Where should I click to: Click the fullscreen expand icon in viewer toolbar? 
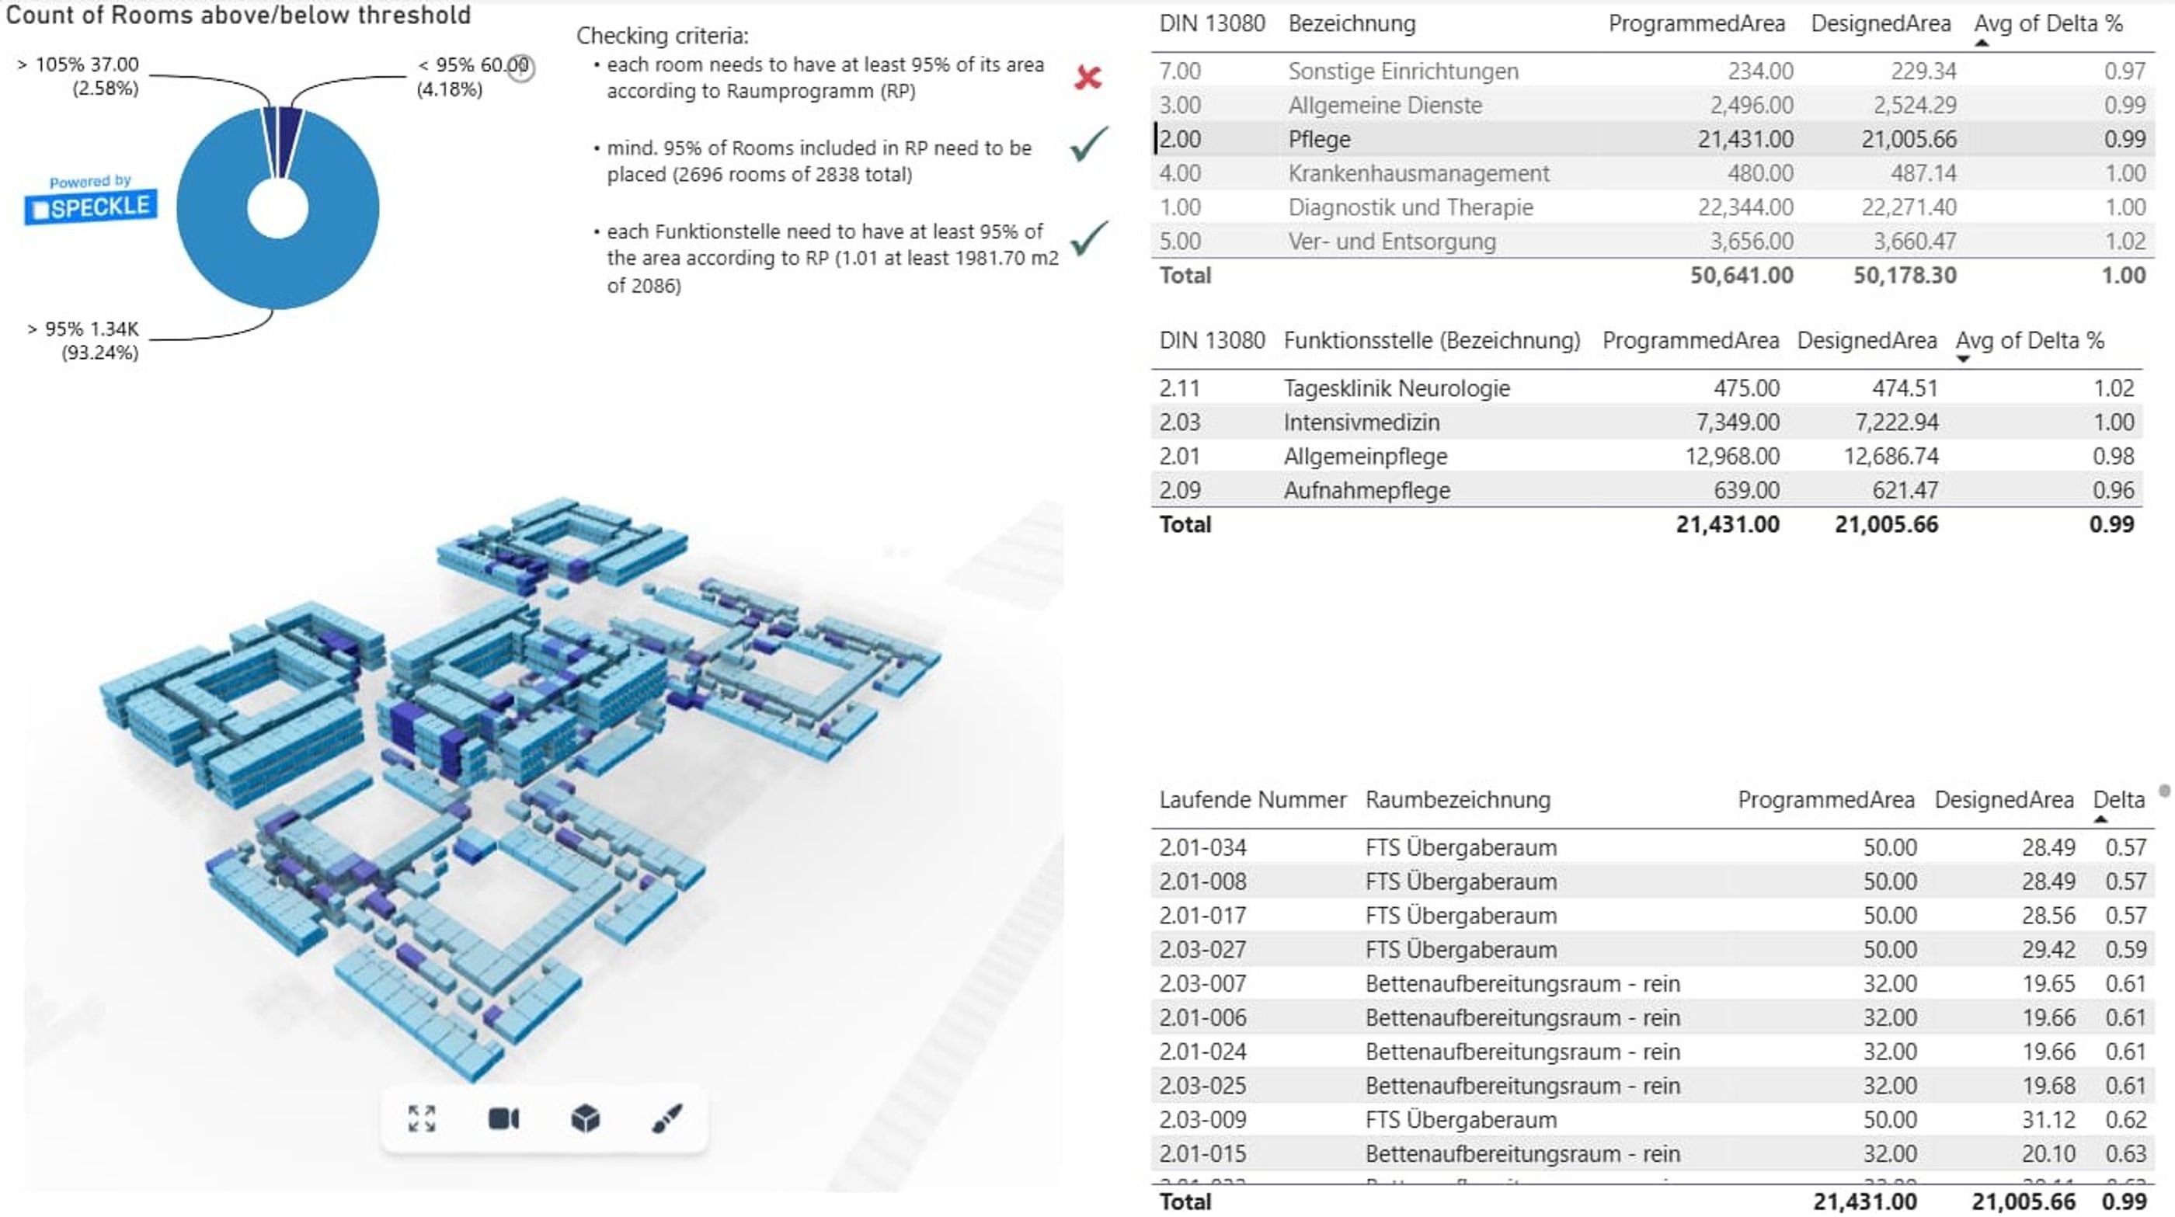click(421, 1118)
